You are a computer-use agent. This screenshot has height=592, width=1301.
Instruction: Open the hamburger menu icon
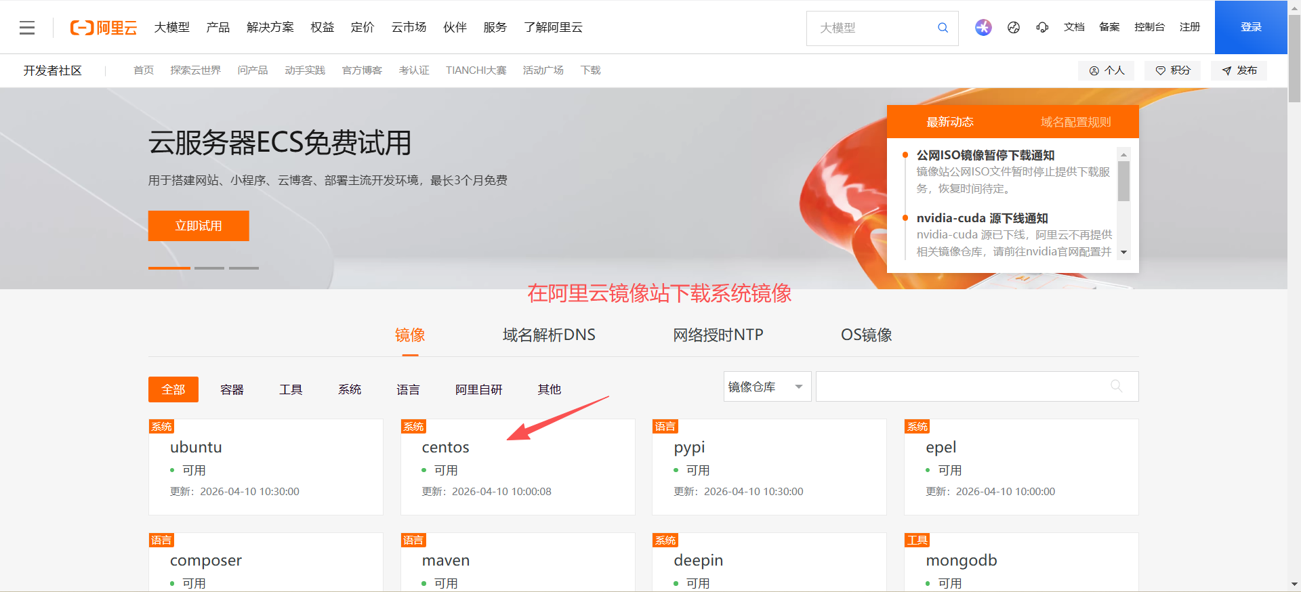pyautogui.click(x=27, y=28)
